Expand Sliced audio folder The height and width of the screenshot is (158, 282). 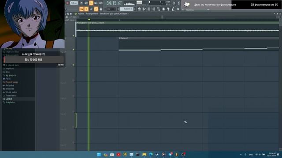(x=11, y=92)
